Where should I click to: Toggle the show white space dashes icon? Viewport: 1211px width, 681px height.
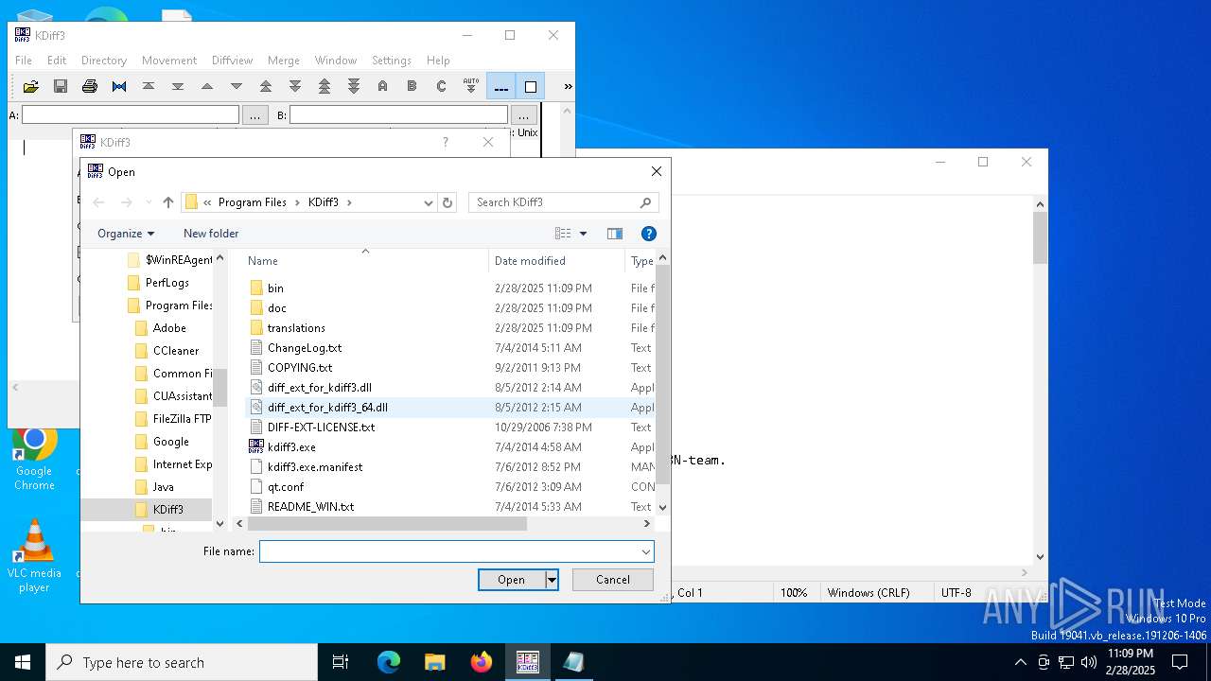tap(500, 86)
